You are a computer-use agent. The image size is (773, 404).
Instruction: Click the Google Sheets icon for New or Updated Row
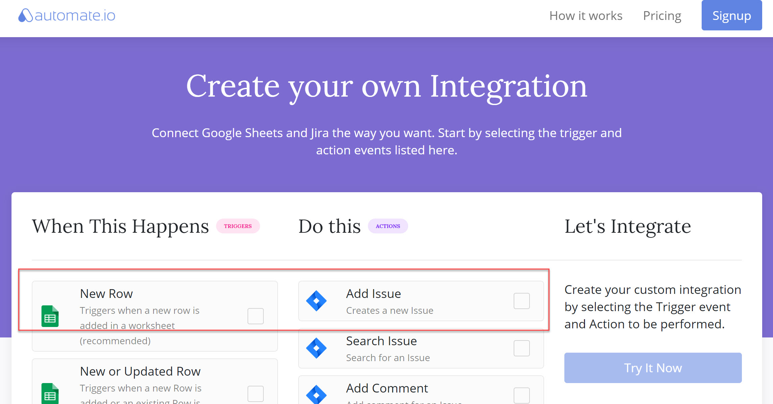(x=50, y=393)
